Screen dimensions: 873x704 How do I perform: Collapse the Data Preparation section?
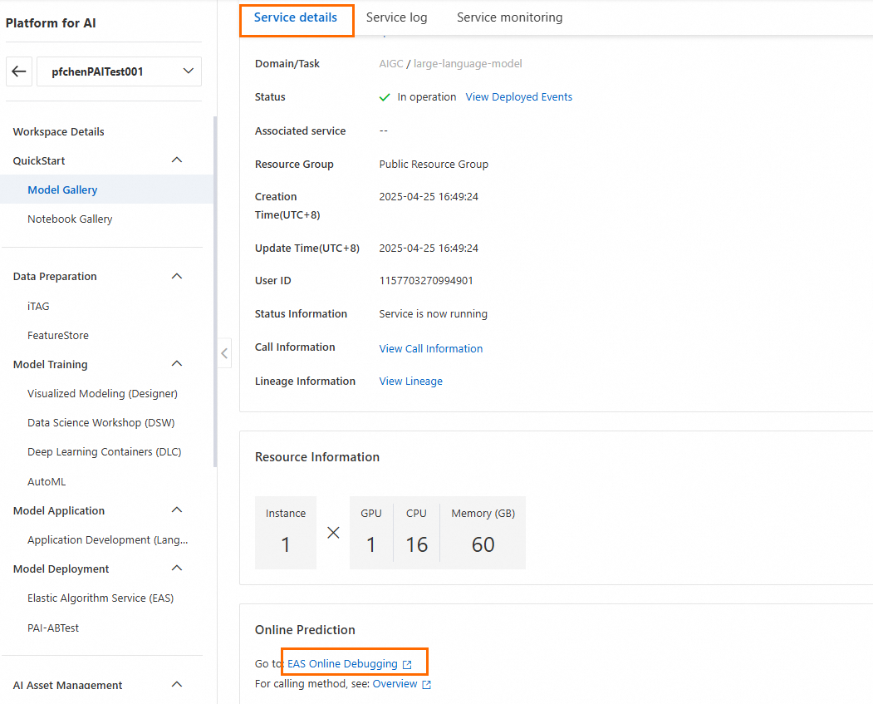tap(177, 276)
